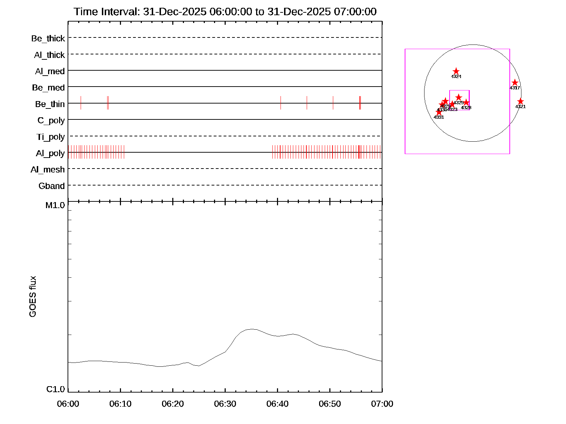The image size is (566, 424).
Task: Click the GOES flux curve peak near 06:35
Action: pyautogui.click(x=252, y=329)
